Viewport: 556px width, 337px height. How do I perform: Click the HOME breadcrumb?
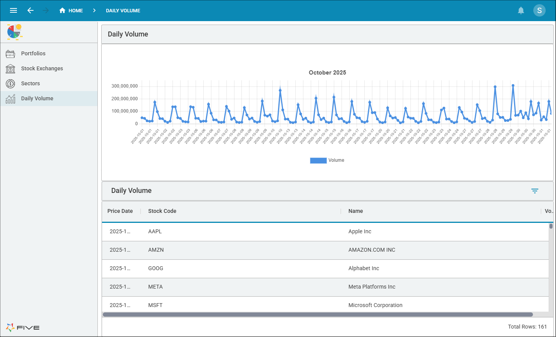point(71,10)
